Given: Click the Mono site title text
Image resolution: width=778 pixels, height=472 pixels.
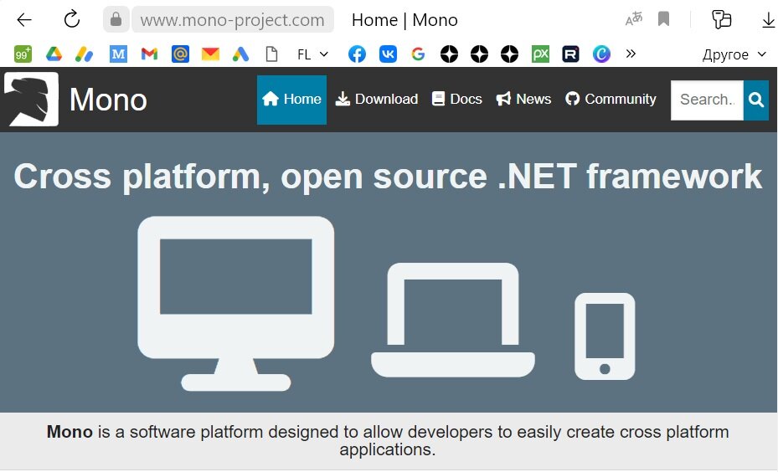Looking at the screenshot, I should tap(108, 99).
